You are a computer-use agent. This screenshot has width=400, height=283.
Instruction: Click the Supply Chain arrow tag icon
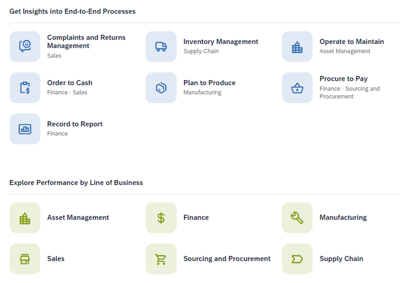point(297,259)
